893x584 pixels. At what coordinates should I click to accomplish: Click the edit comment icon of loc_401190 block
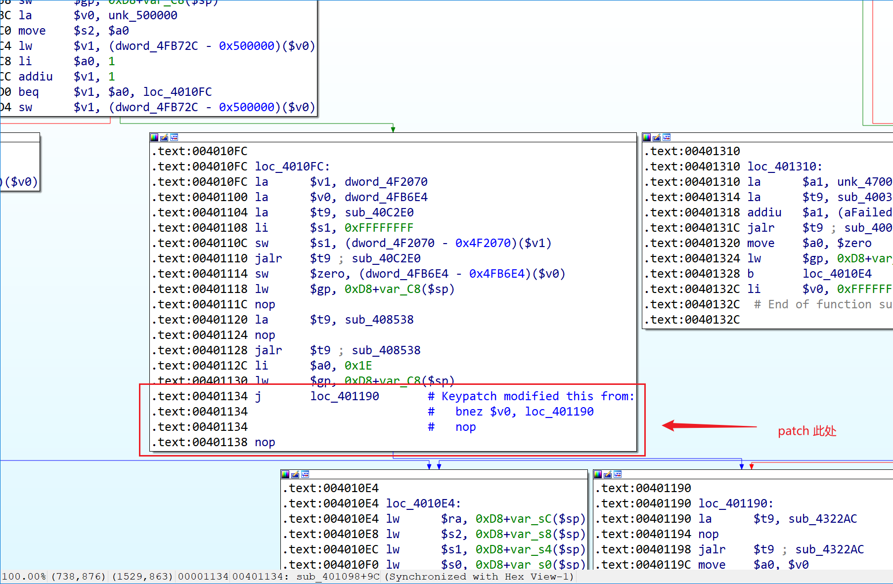pyautogui.click(x=608, y=474)
